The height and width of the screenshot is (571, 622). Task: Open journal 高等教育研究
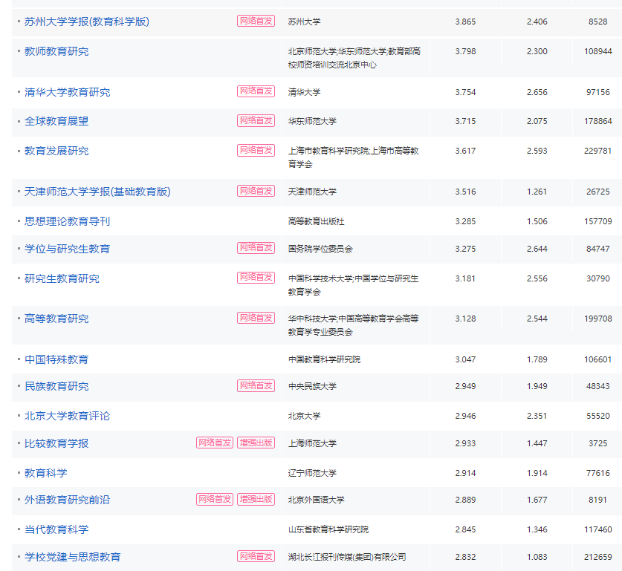click(x=56, y=319)
